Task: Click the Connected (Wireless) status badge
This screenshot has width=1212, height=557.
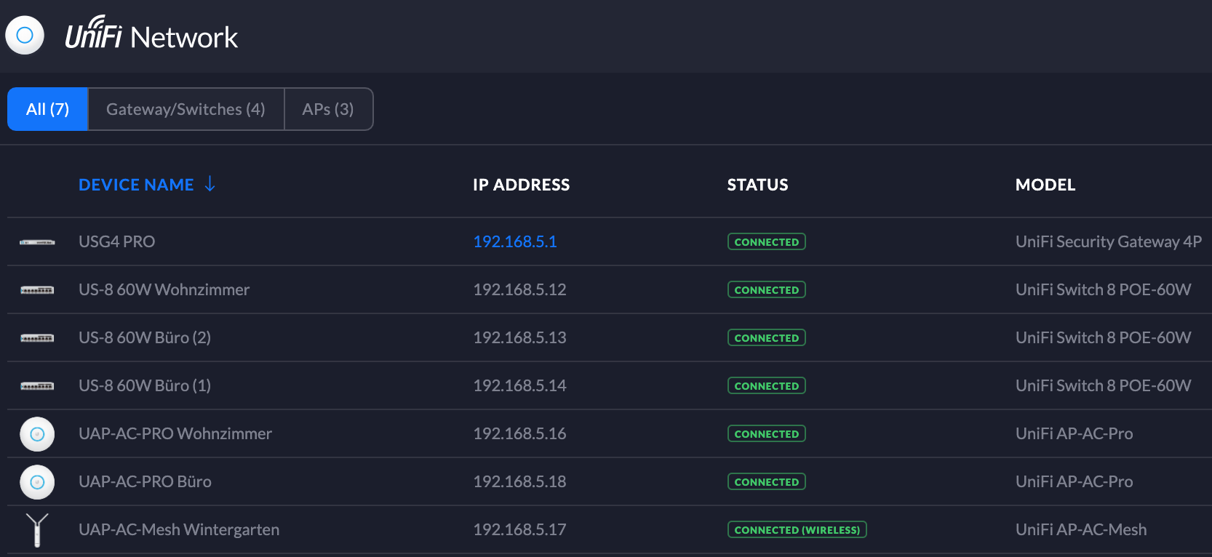Action: 797,530
